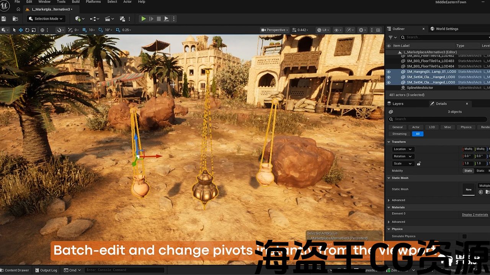Image resolution: width=490 pixels, height=275 pixels.
Task: Collapse the Transform section
Action: (x=389, y=142)
